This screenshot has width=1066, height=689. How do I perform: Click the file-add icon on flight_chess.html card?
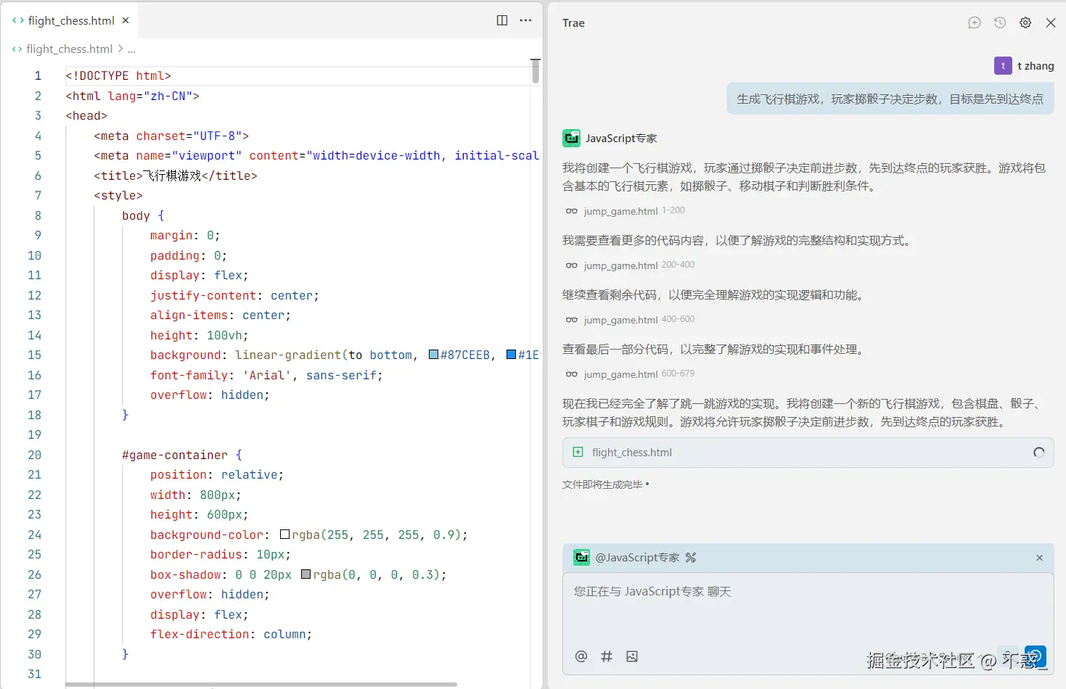pos(578,452)
